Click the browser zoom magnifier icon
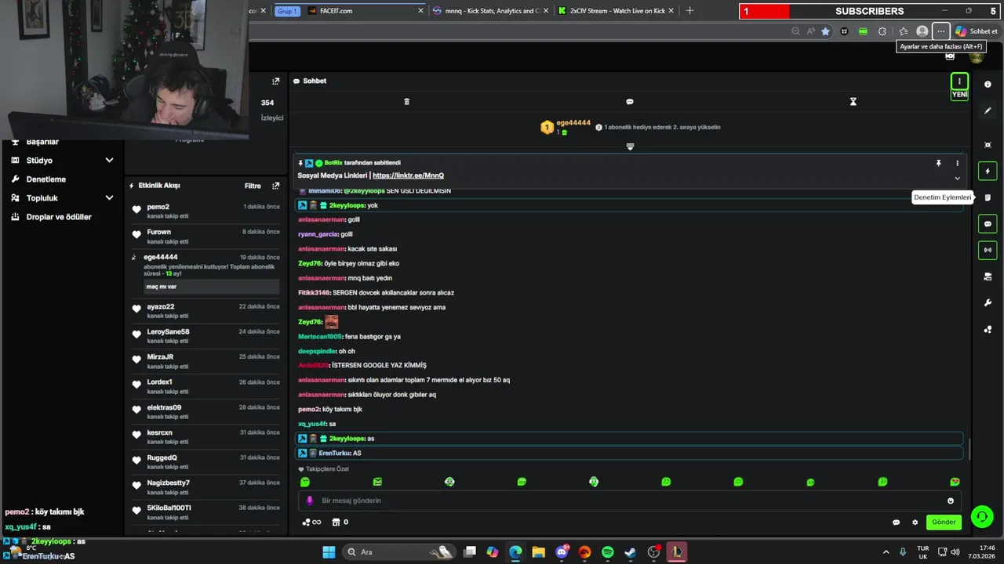Screen dimensions: 1004x564 click(795, 31)
